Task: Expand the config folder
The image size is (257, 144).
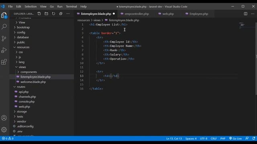Action: [21, 32]
